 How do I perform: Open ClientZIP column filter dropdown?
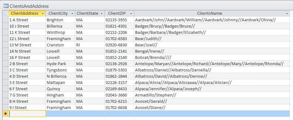tap(131, 13)
